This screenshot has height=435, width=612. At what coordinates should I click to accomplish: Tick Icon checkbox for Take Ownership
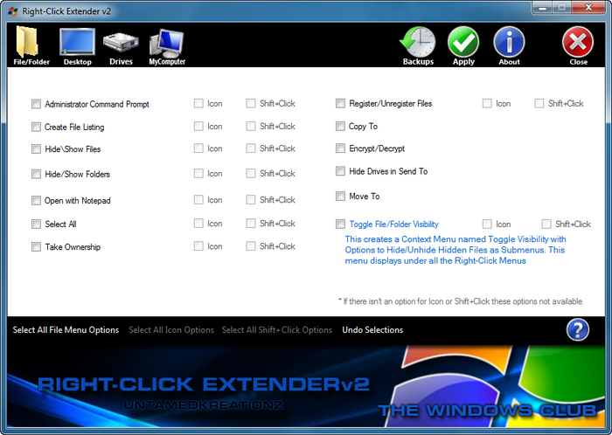coord(198,246)
